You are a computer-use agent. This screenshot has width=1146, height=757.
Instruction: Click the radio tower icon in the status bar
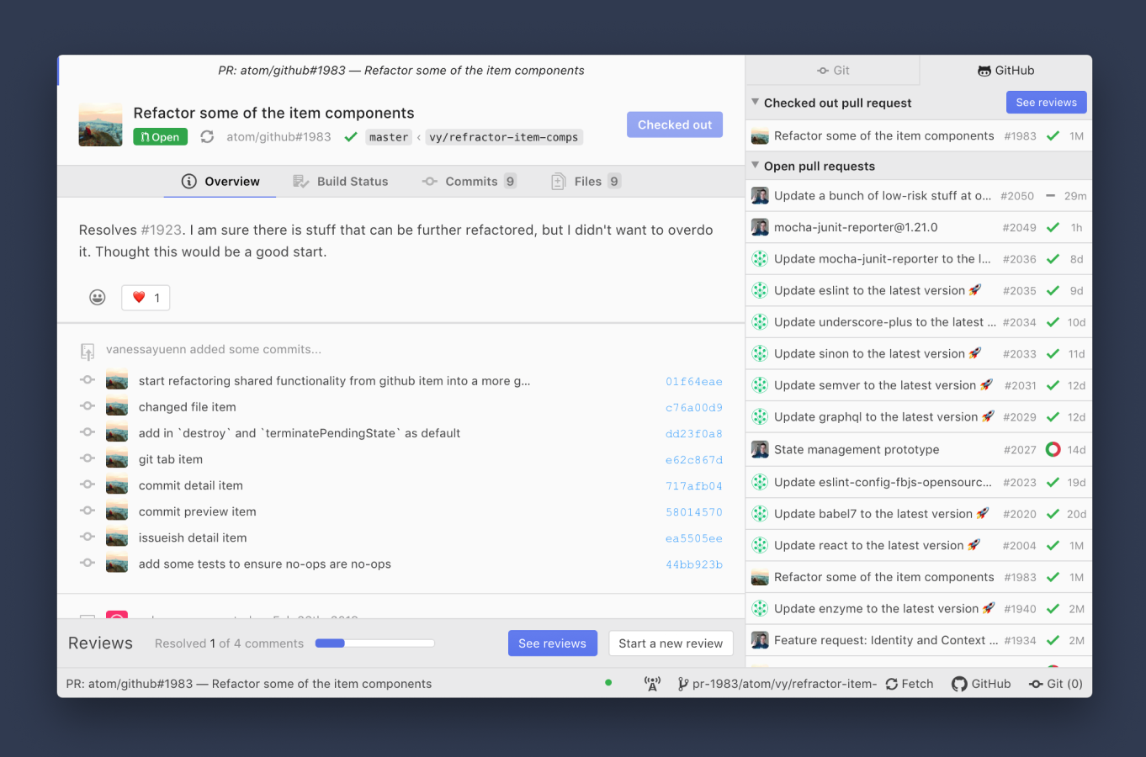[x=652, y=683]
